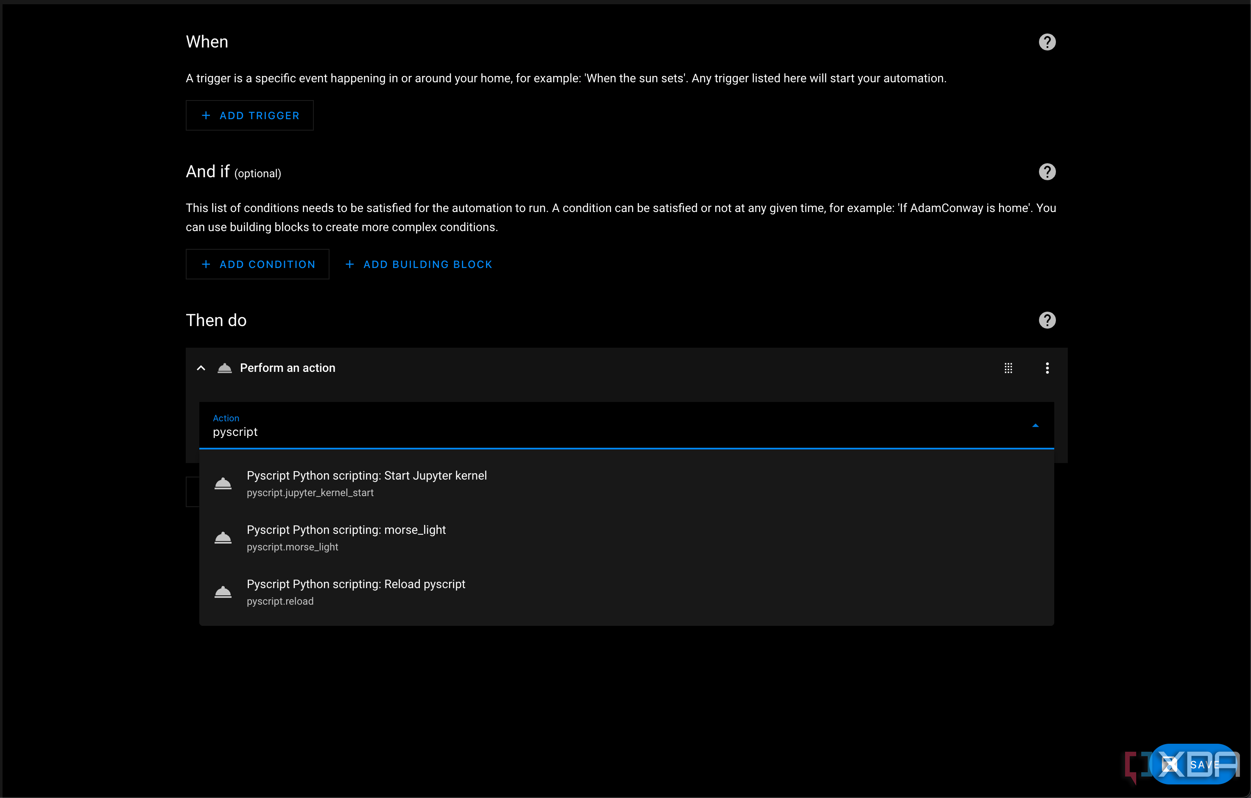Viewport: 1251px width, 798px height.
Task: Open help for the When section
Action: [x=1047, y=42]
